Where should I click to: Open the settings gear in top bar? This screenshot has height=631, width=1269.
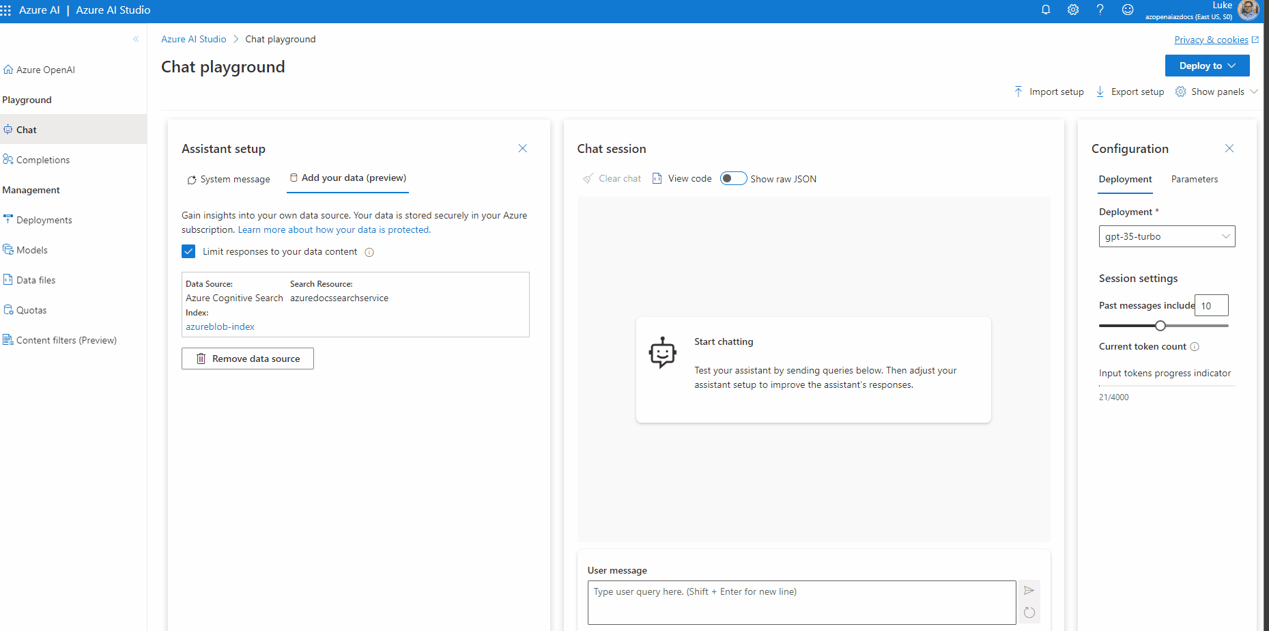click(1073, 10)
